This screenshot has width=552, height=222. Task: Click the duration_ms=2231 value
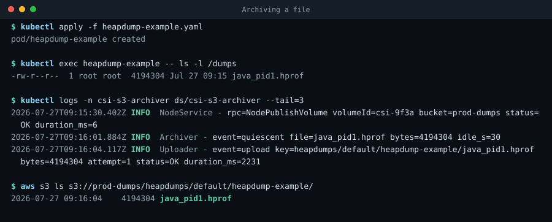click(222, 162)
